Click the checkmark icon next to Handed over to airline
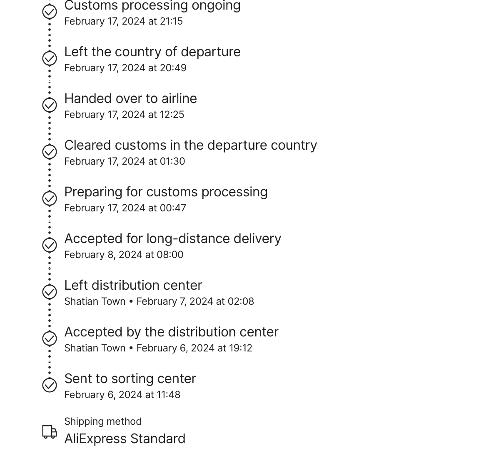This screenshot has width=501, height=454. pos(50,105)
